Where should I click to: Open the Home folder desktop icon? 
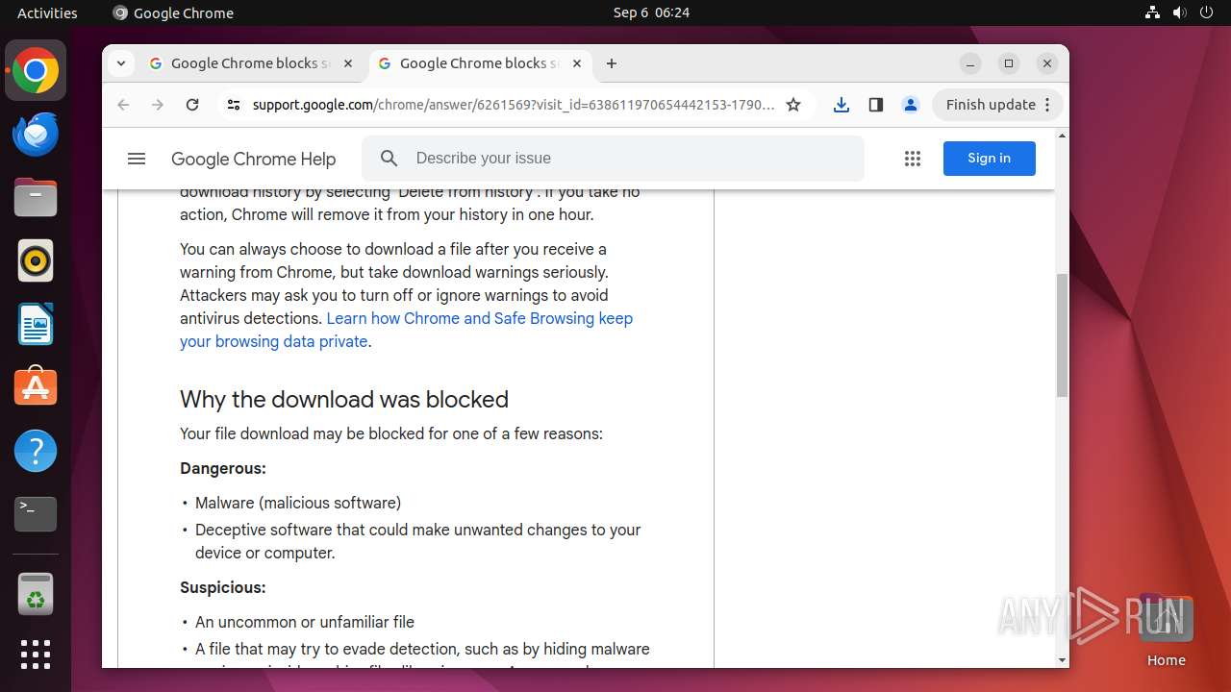tap(1166, 631)
